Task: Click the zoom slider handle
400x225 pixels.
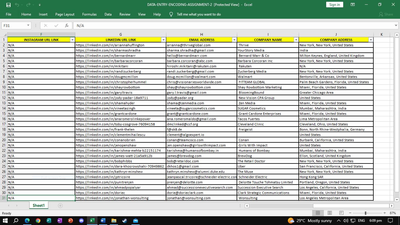Action: coord(365,213)
